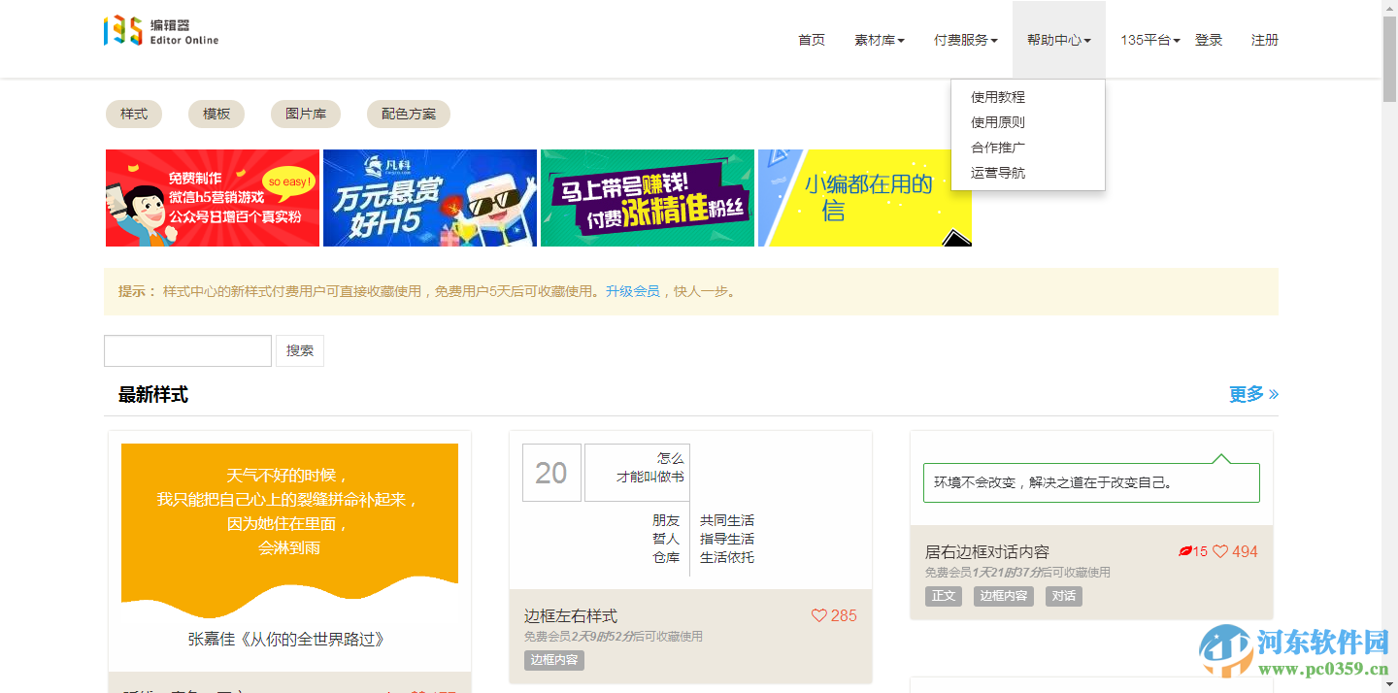Open the 135平台 dropdown
1398x693 pixels.
(1149, 40)
